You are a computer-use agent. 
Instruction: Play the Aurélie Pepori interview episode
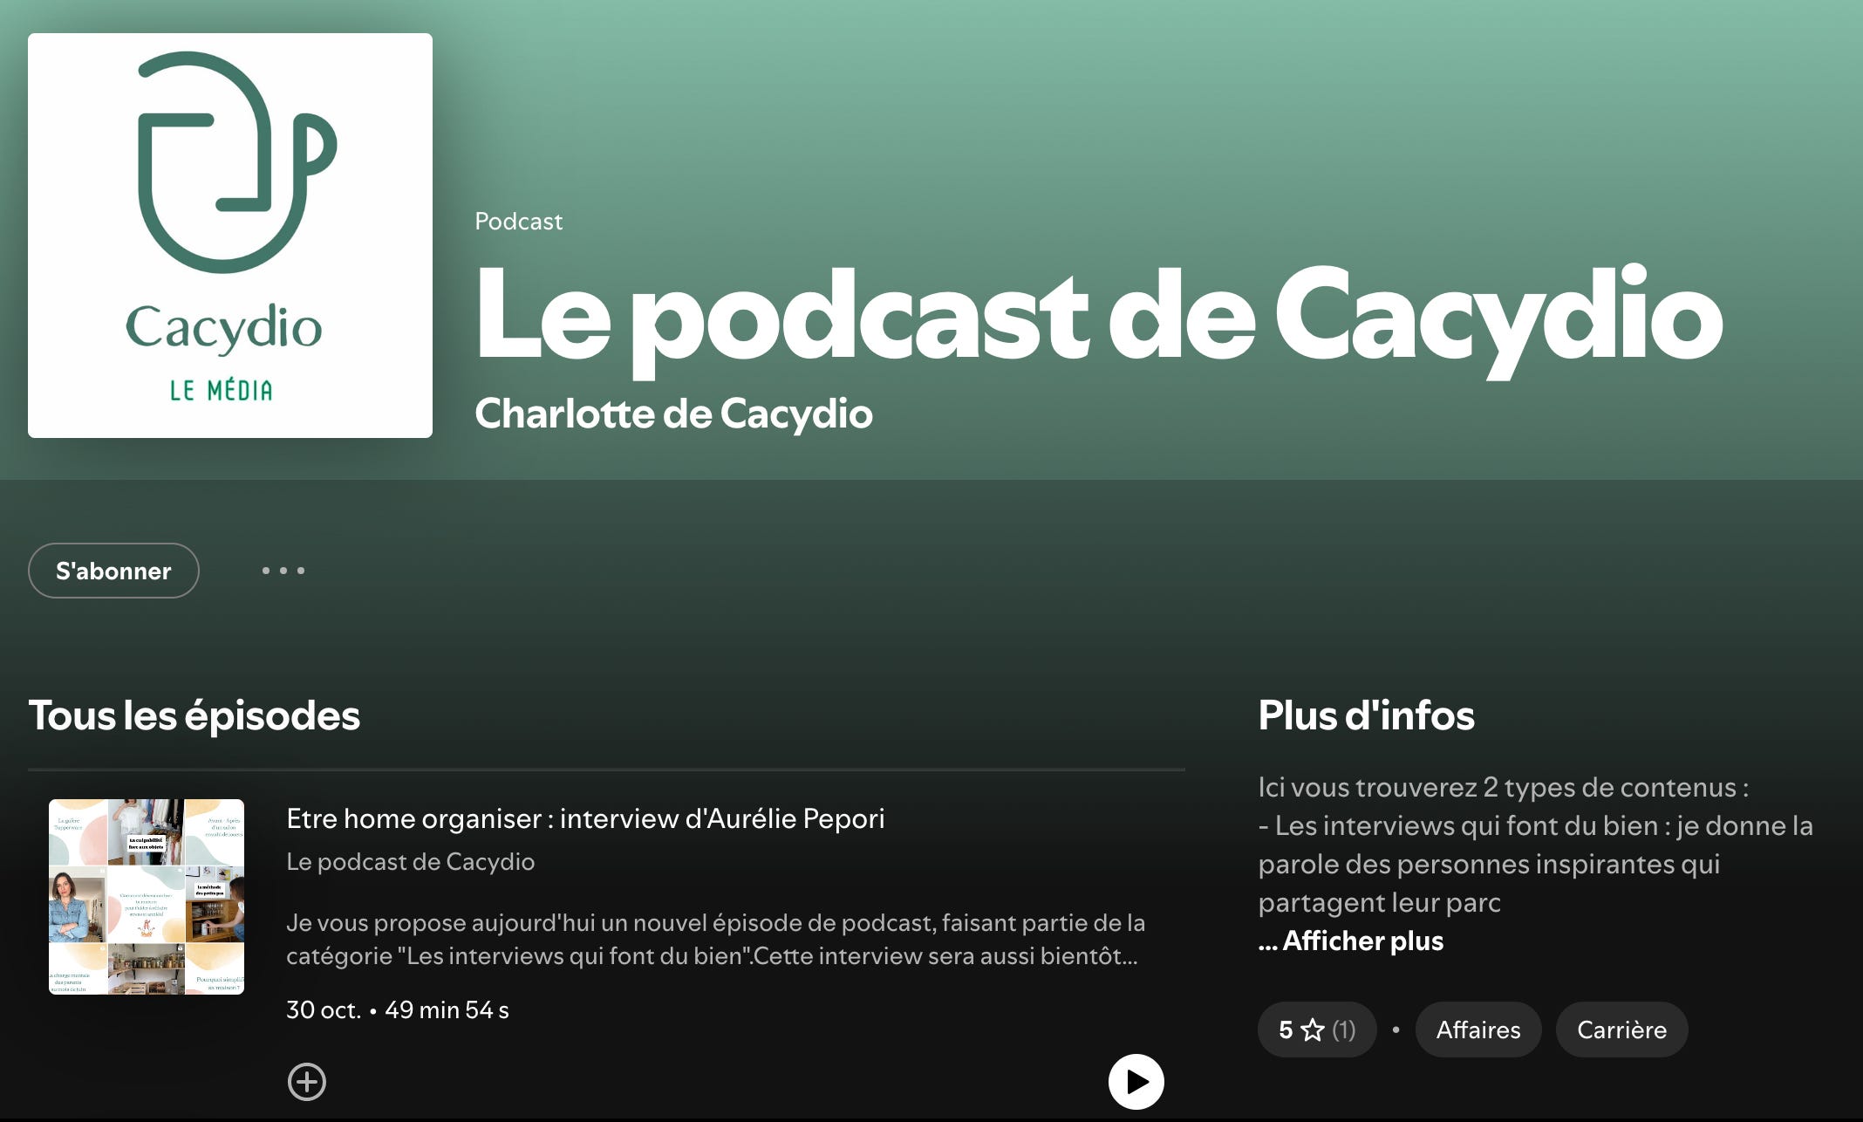(1136, 1082)
